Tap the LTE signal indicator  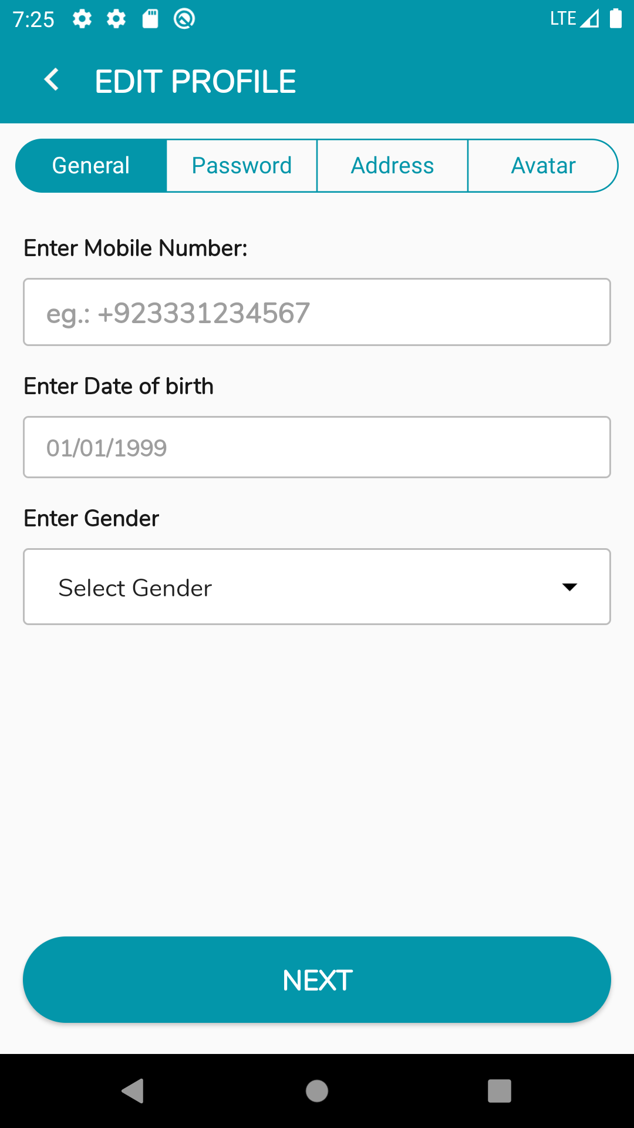(574, 19)
